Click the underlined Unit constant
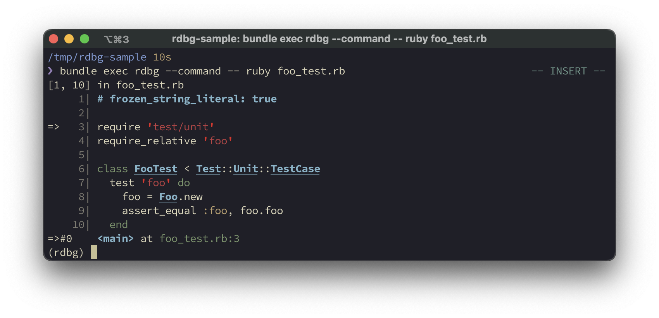The height and width of the screenshot is (318, 659). tap(246, 169)
